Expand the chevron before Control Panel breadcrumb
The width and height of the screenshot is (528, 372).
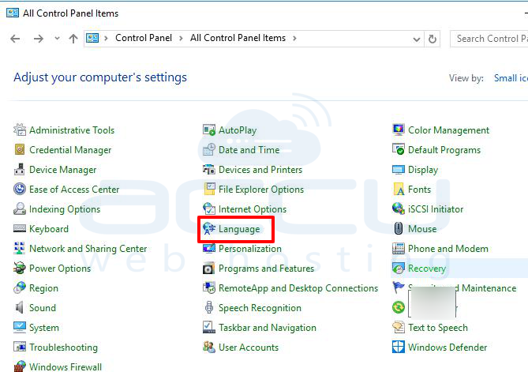point(106,39)
